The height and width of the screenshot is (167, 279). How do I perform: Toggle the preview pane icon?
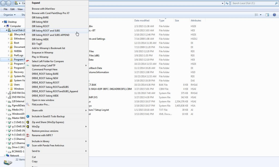(267, 15)
